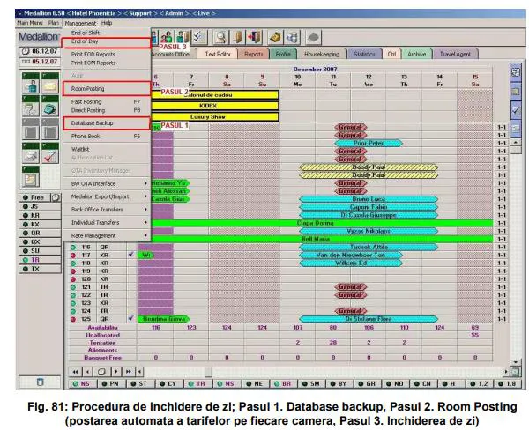Select End of Day menu entry
Image resolution: width=529 pixels, height=430 pixels.
coord(106,42)
